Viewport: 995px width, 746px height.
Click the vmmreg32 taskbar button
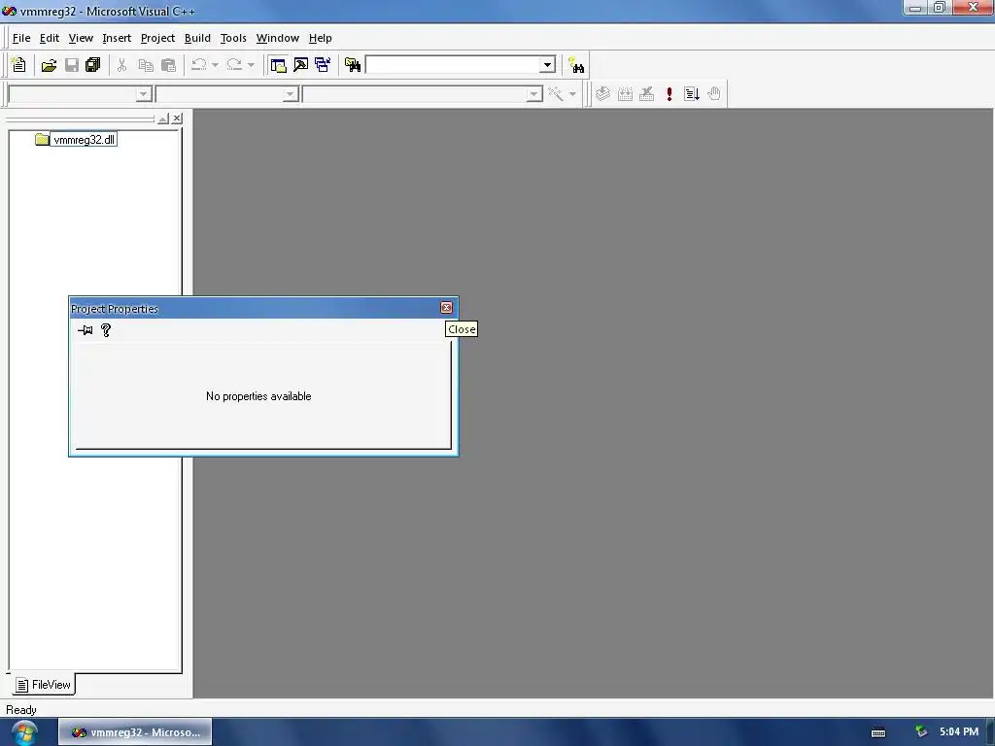[135, 732]
